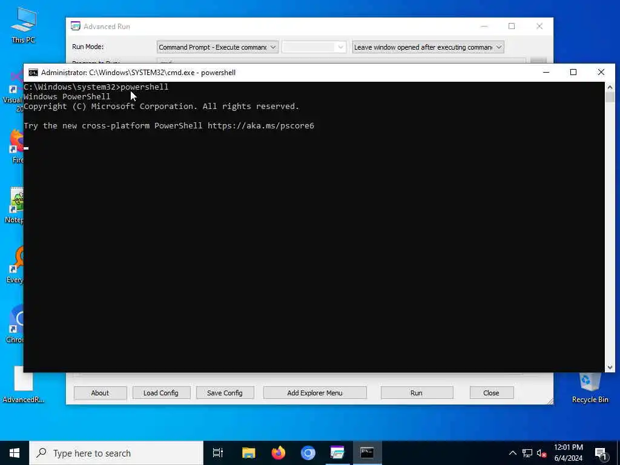This screenshot has height=465, width=620.
Task: Close the Administrator cmd.exe window
Action: coord(601,73)
